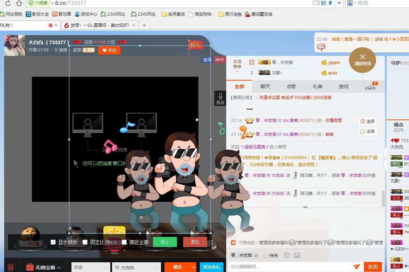Click the orange announcement megaphone icon

pos(233,243)
